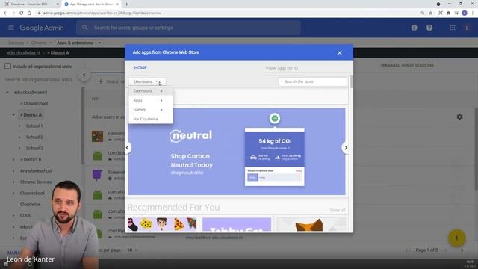
Task: Expand the School 1 tree node
Action: point(19,126)
